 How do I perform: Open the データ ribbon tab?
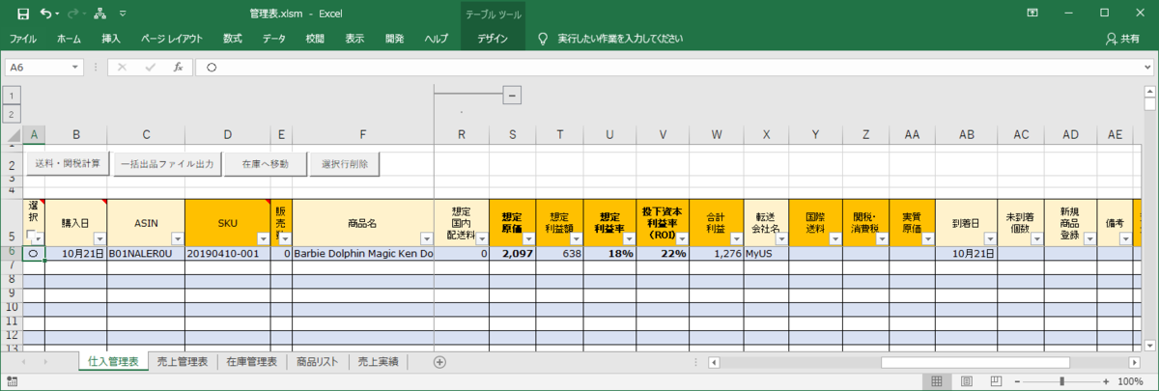click(274, 39)
